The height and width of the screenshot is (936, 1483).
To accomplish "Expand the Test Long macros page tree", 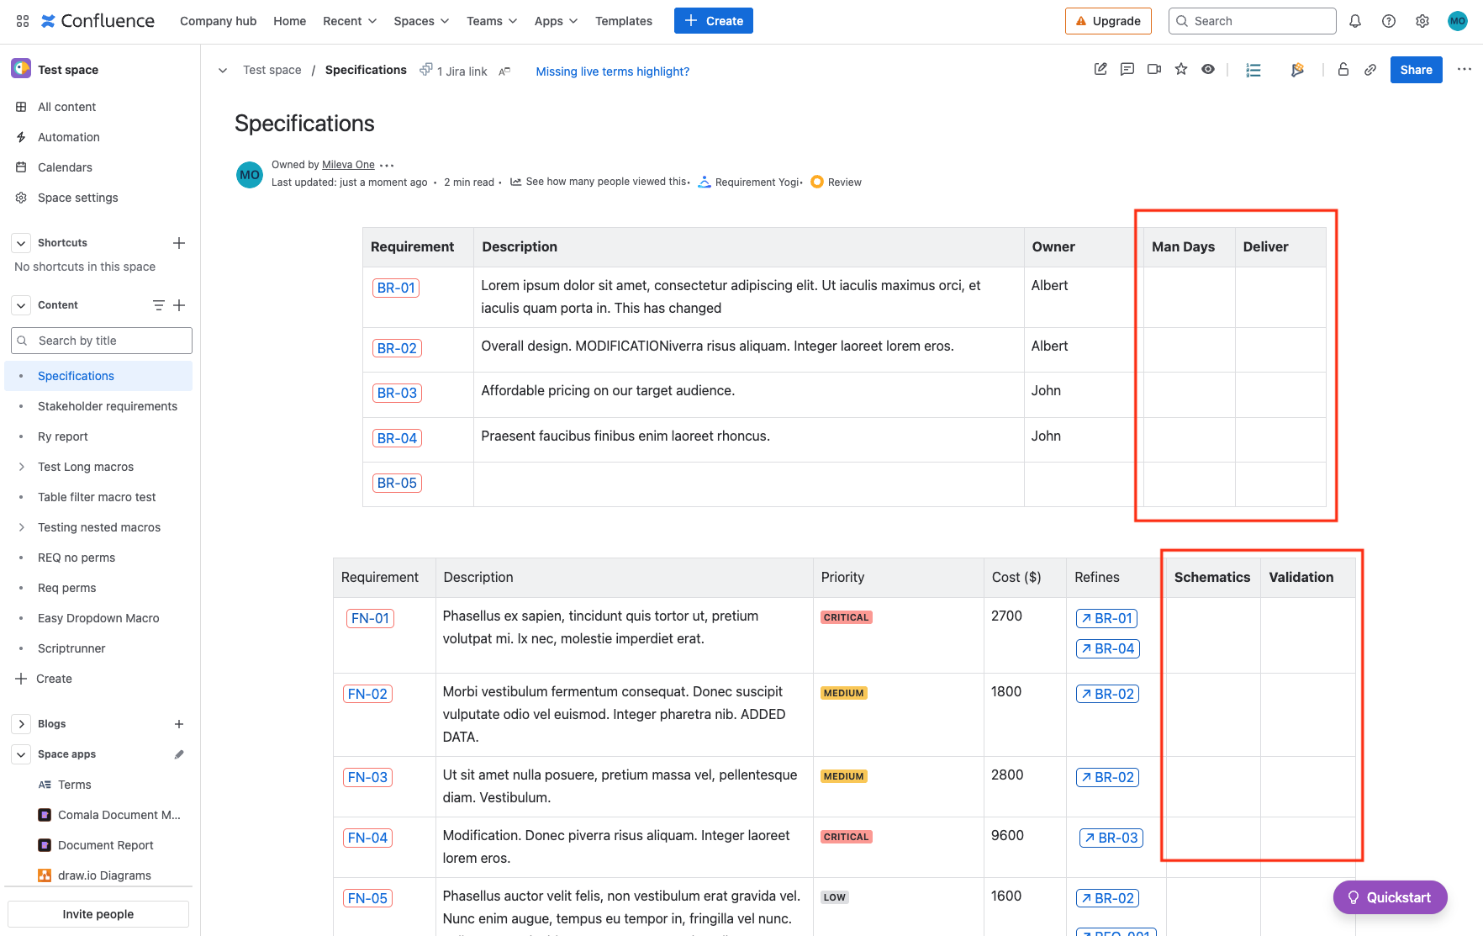I will [x=21, y=467].
